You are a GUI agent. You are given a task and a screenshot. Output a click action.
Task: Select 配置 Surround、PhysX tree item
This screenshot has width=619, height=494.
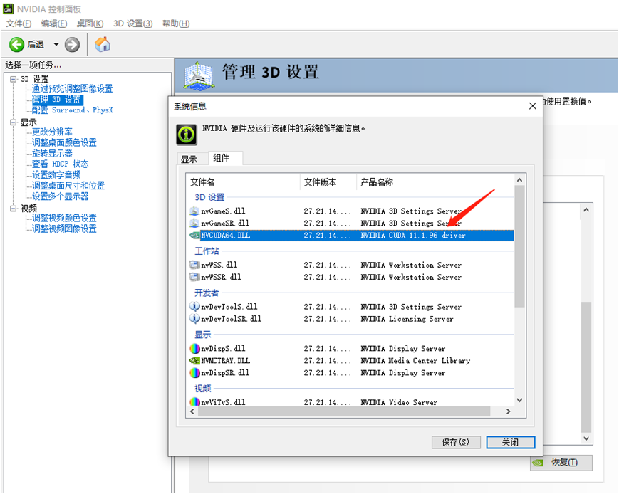tap(72, 110)
